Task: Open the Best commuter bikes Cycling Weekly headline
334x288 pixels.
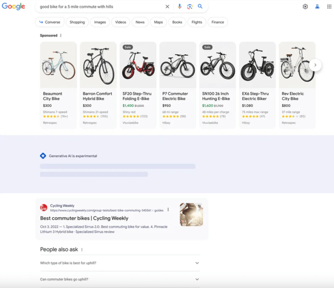Action: click(x=85, y=218)
